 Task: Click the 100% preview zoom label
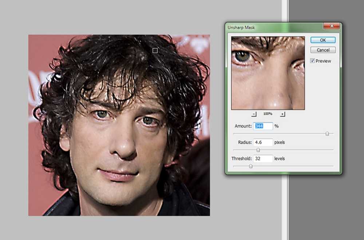click(268, 114)
